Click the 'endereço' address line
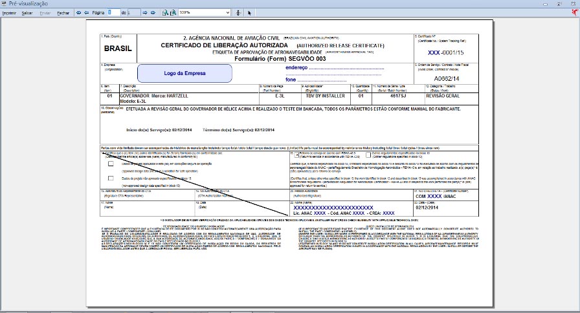Viewport: 580px width, 313px height. pos(335,68)
